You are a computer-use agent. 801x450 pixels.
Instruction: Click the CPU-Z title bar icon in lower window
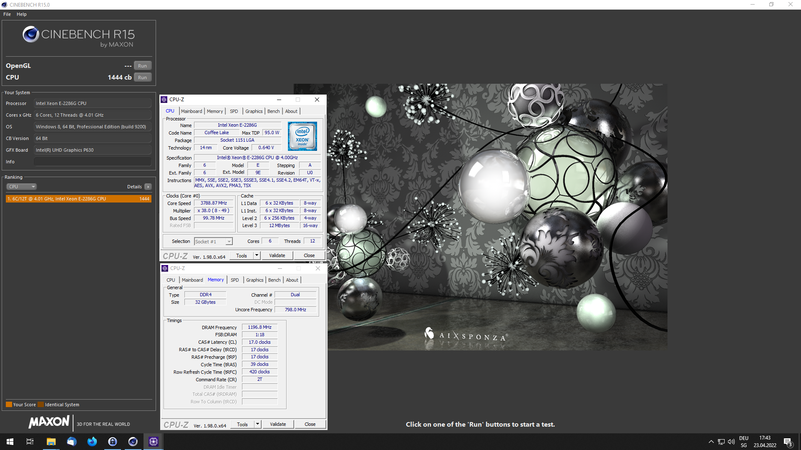click(165, 268)
